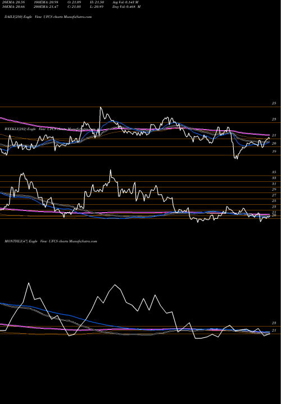The height and width of the screenshot is (404, 281).
Task: Click the open price O: 21.09
Action: [74, 2]
